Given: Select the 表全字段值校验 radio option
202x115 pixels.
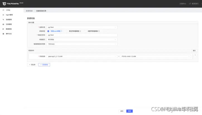Looking at the screenshot, I should click(x=67, y=31).
